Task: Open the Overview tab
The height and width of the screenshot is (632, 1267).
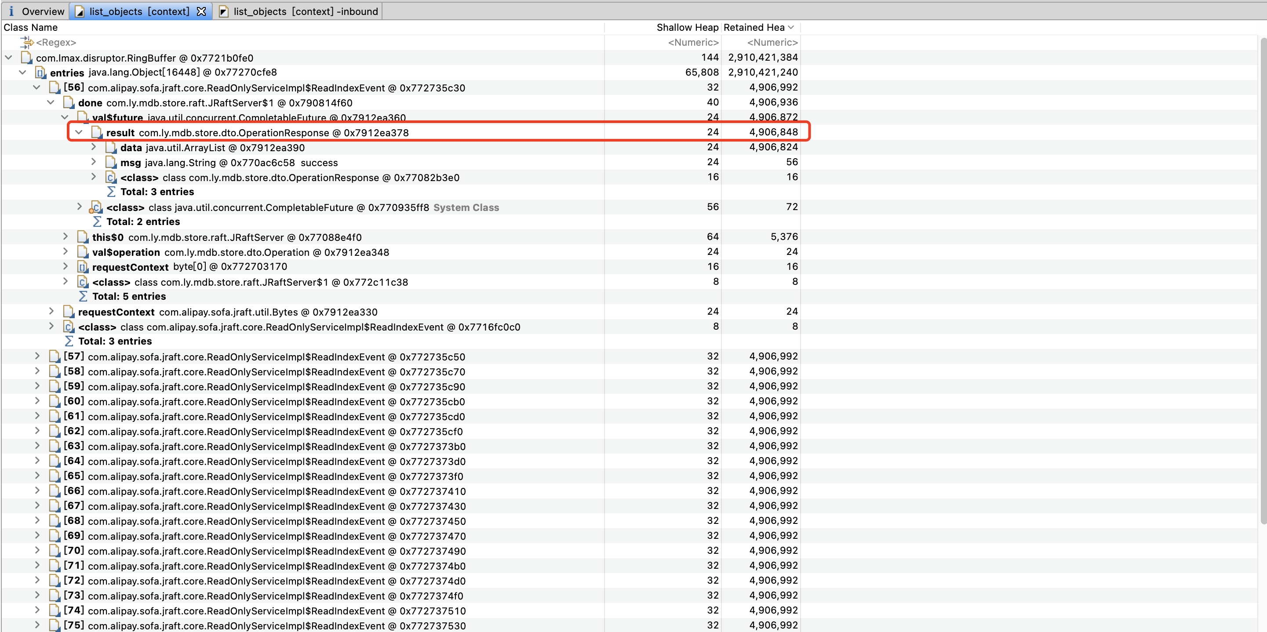Action: (x=42, y=11)
